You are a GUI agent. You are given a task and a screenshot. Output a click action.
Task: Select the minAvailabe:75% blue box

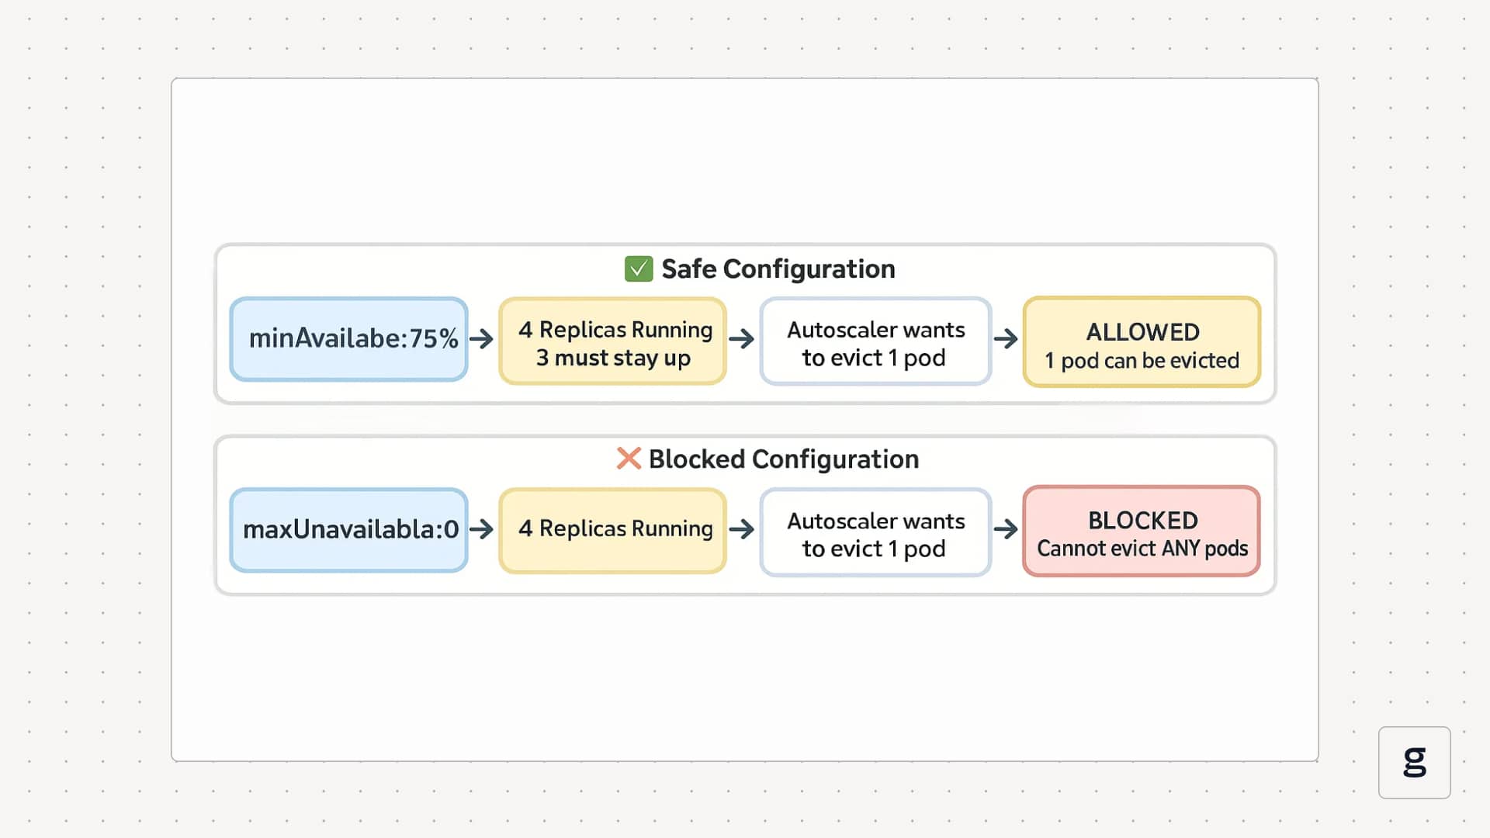pyautogui.click(x=349, y=339)
